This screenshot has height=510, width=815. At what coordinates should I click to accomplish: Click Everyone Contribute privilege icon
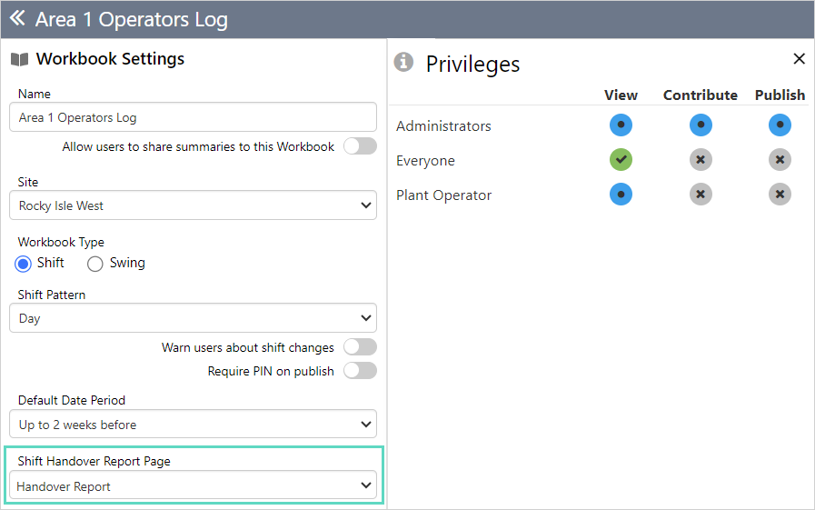pyautogui.click(x=700, y=160)
